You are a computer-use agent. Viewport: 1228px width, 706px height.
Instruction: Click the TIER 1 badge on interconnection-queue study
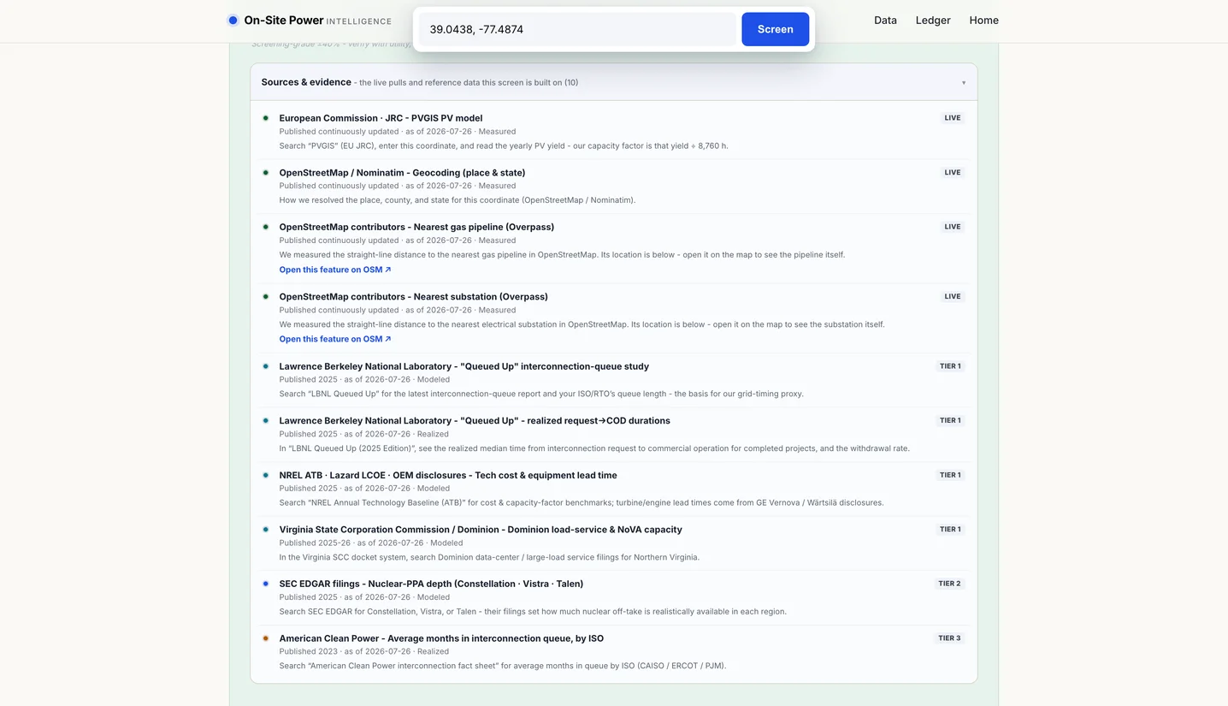coord(950,366)
